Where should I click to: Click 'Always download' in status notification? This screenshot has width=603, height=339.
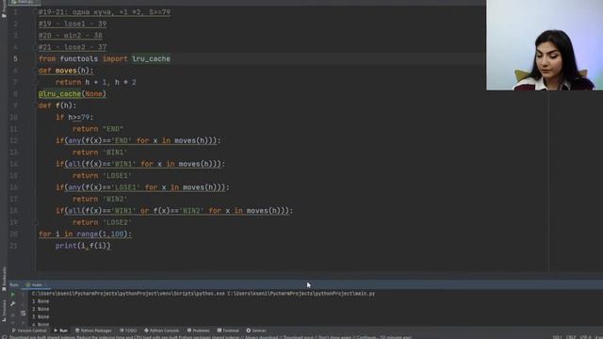coord(262,337)
